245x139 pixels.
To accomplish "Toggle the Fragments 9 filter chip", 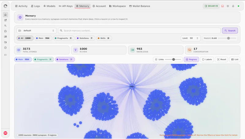I will tap(64, 38).
